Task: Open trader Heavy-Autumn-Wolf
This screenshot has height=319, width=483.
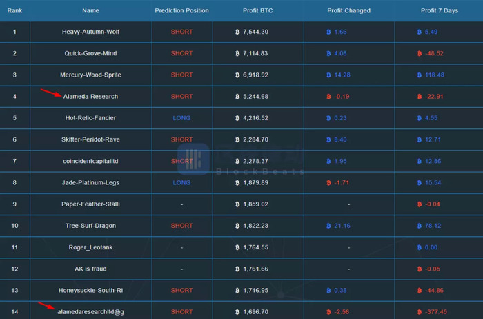Action: [x=90, y=32]
